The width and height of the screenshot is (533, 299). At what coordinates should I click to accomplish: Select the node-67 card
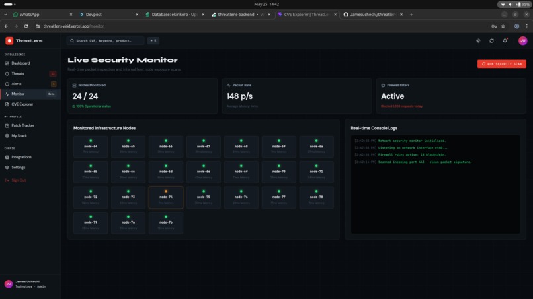(x=204, y=147)
